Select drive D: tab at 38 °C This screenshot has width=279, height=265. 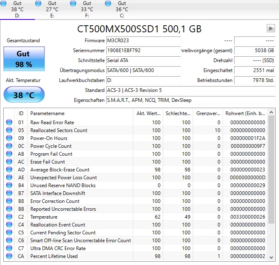point(17,10)
